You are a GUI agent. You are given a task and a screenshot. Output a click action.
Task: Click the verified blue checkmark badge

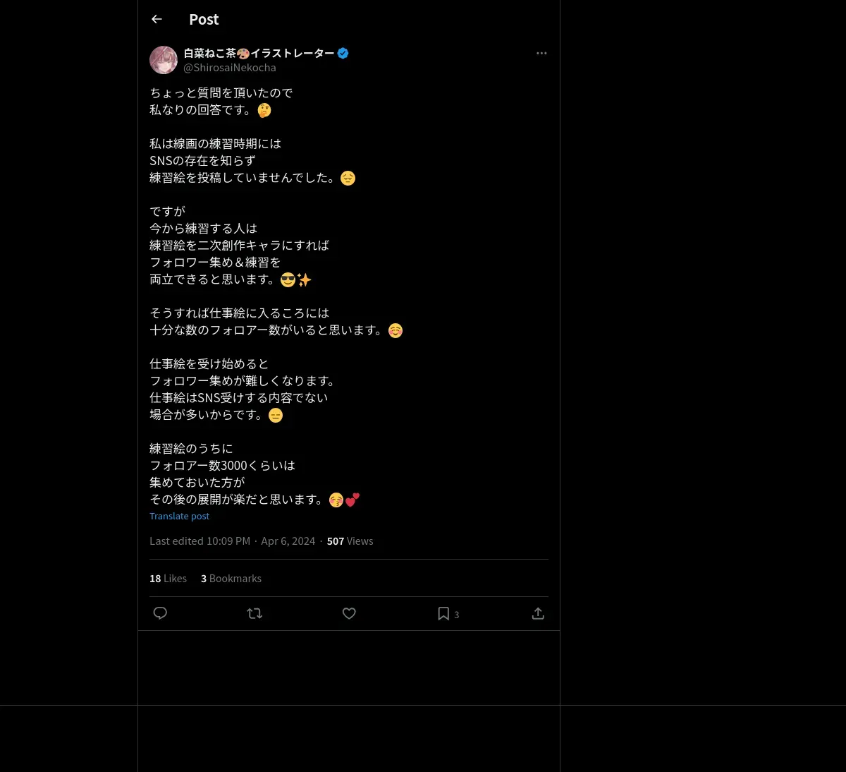(343, 53)
